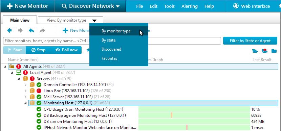Click green check status on Mail Server
This screenshot has height=131, width=281.
click(39, 97)
